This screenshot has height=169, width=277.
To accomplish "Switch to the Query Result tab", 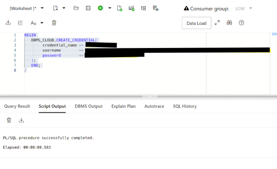I will coord(17,106).
